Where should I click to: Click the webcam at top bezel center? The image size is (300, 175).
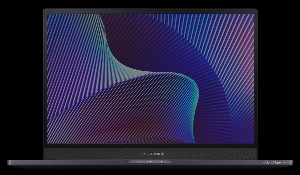150,10
